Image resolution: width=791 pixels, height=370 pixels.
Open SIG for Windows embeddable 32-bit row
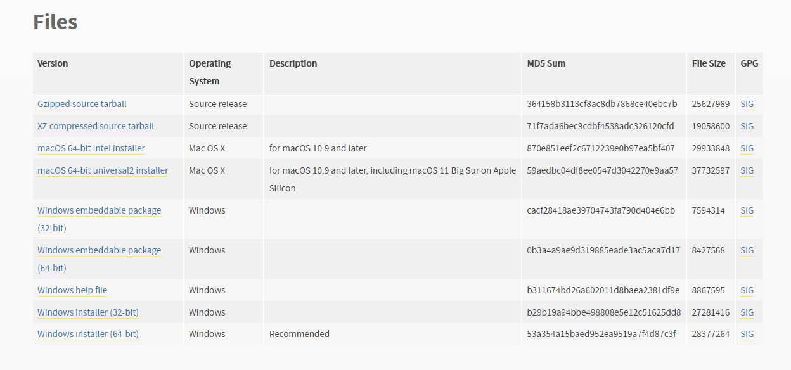point(747,210)
